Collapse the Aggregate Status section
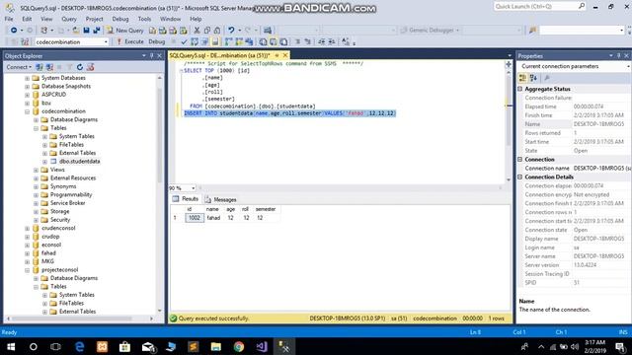Image resolution: width=632 pixels, height=355 pixels. click(x=520, y=89)
